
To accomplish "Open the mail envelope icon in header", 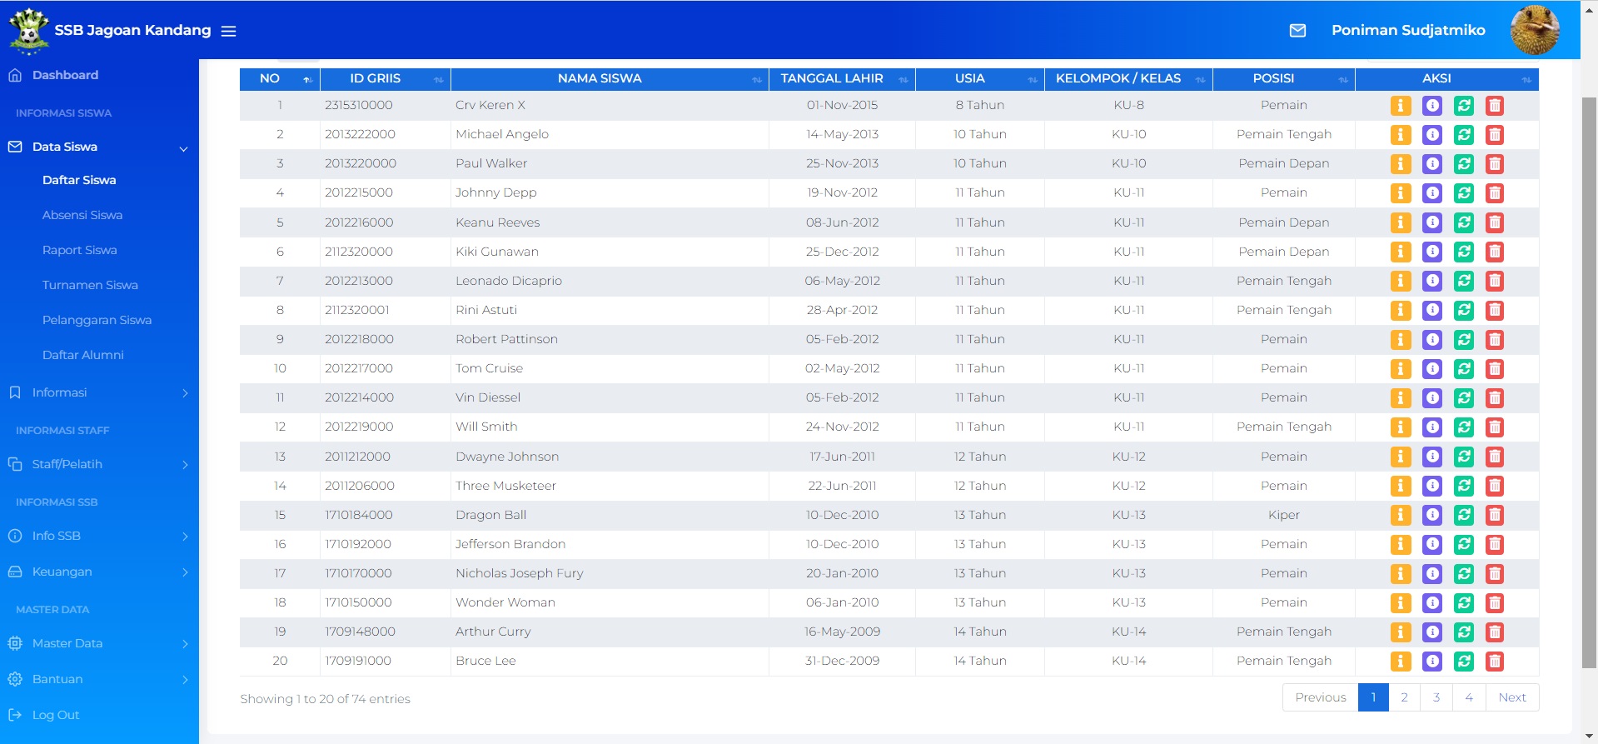I will 1297,31.
